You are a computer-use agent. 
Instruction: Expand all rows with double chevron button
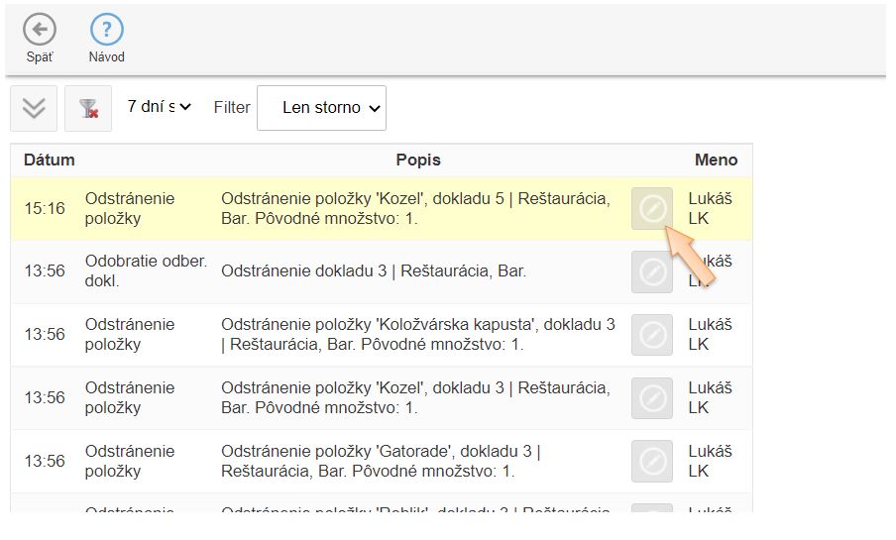(x=34, y=108)
